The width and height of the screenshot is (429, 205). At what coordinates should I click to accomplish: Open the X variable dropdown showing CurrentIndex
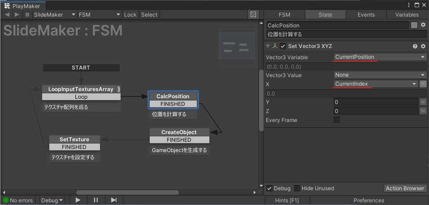(376, 84)
